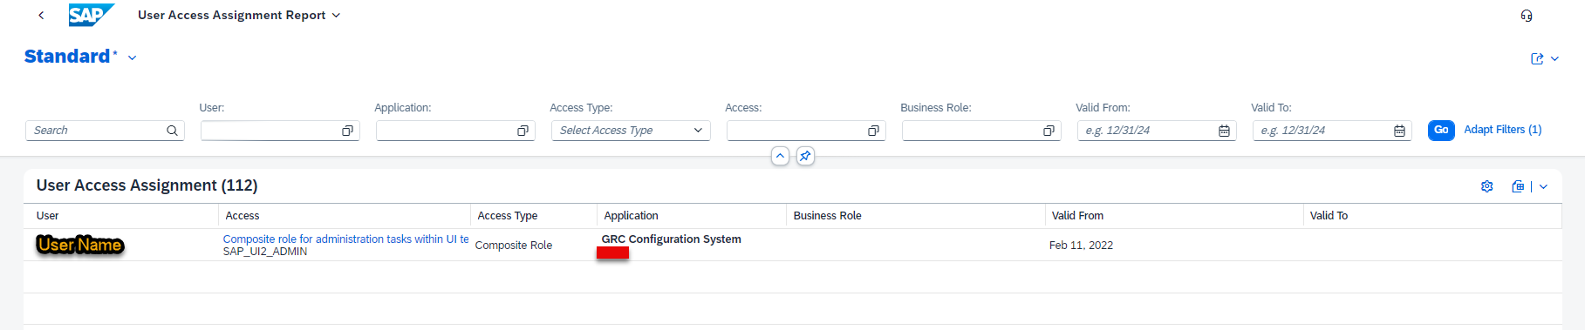Open the Standard view variant dropdown
The width and height of the screenshot is (1585, 330).
pyautogui.click(x=133, y=57)
